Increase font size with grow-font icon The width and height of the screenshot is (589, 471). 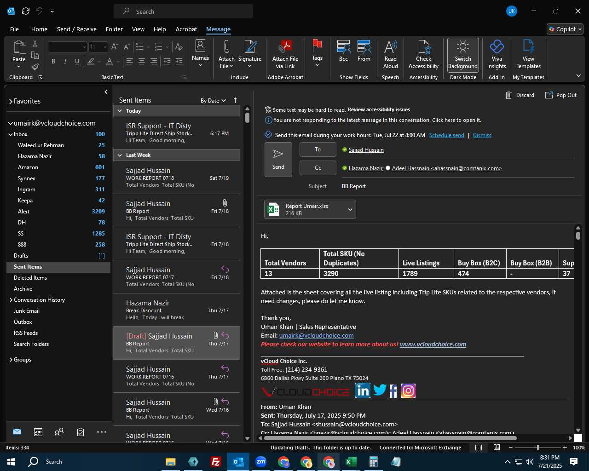point(115,46)
